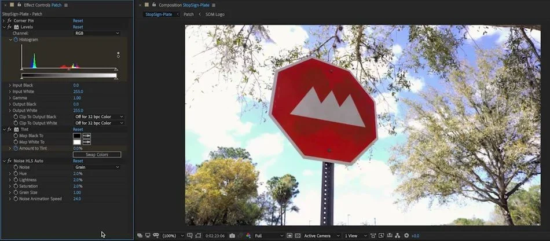This screenshot has height=241, width=550.
Task: Reset the Tint effect
Action: click(x=78, y=129)
